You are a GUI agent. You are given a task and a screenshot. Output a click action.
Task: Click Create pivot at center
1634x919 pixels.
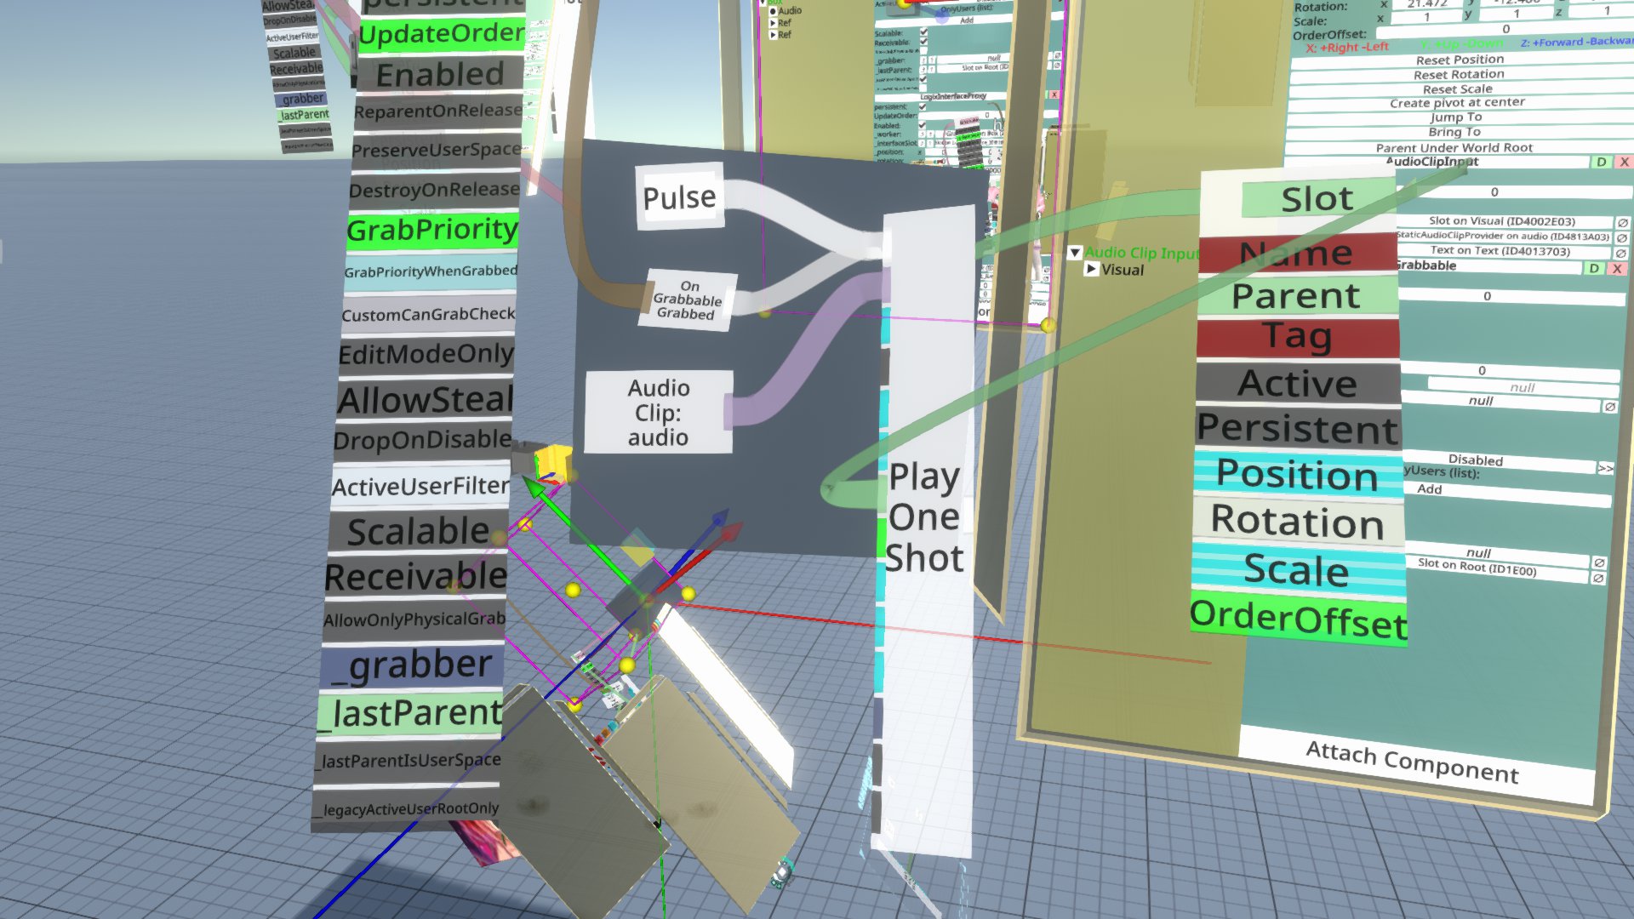click(1457, 102)
